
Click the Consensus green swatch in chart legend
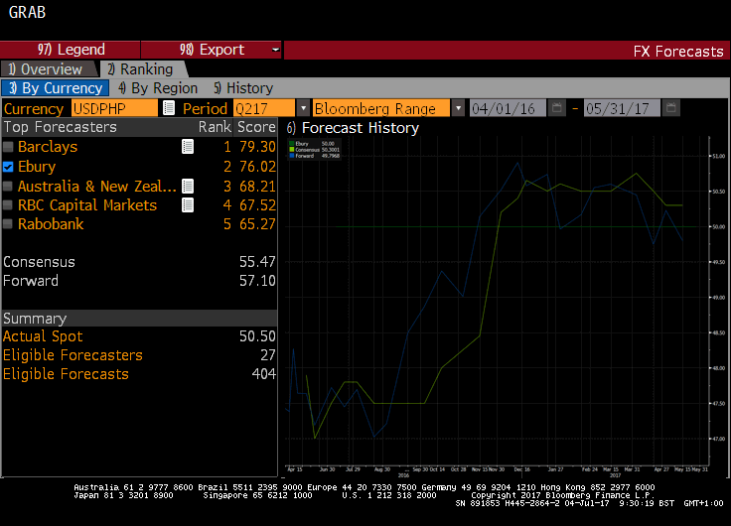[292, 150]
